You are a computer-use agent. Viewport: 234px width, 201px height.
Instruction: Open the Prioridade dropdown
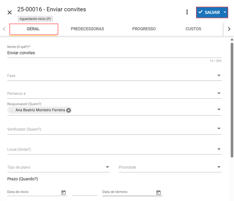point(219,167)
